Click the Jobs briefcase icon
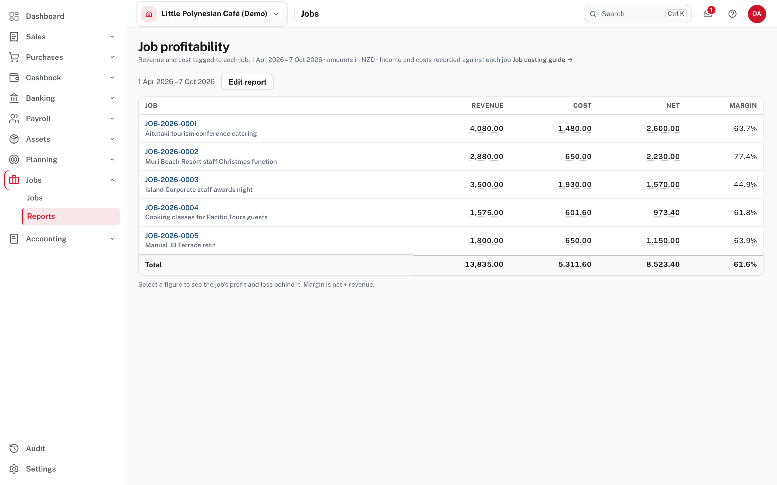777x485 pixels. tap(14, 180)
